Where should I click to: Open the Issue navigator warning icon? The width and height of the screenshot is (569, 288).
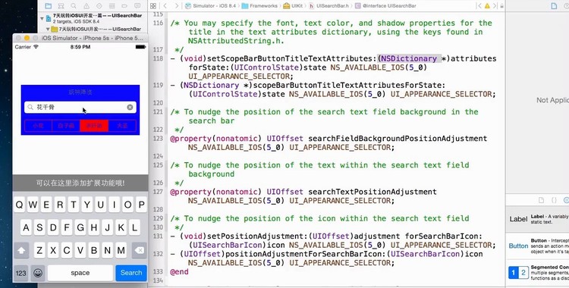tap(86, 6)
